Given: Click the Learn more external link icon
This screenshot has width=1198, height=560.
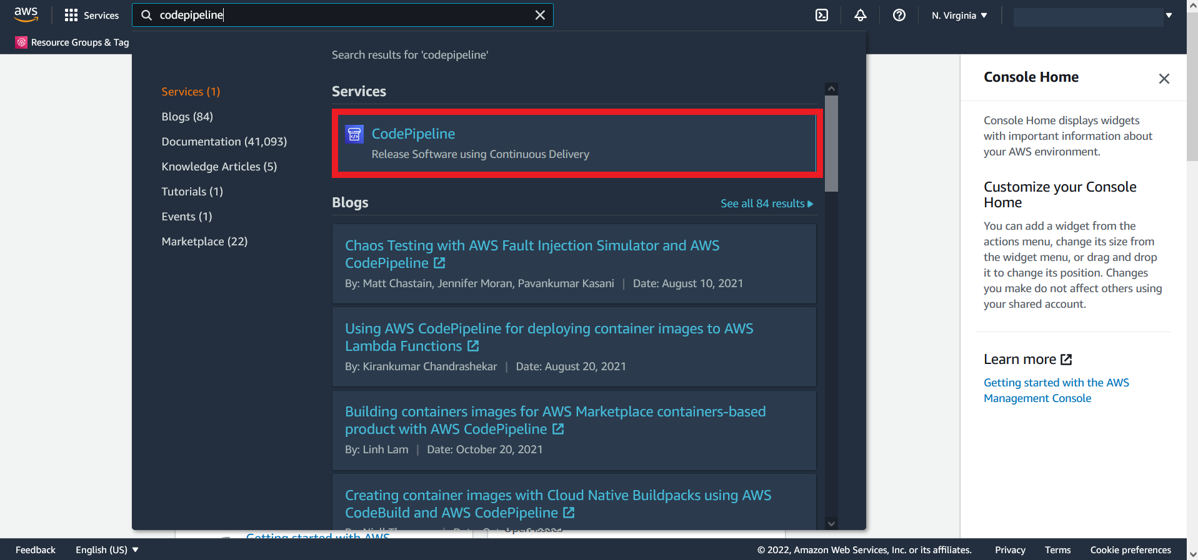Looking at the screenshot, I should pyautogui.click(x=1066, y=360).
